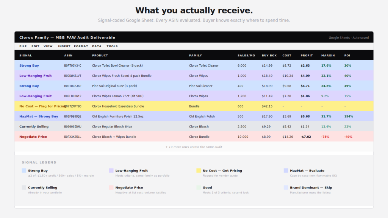The height and width of the screenshot is (218, 388).
Task: Open the TOOLS menu
Action: pyautogui.click(x=112, y=46)
